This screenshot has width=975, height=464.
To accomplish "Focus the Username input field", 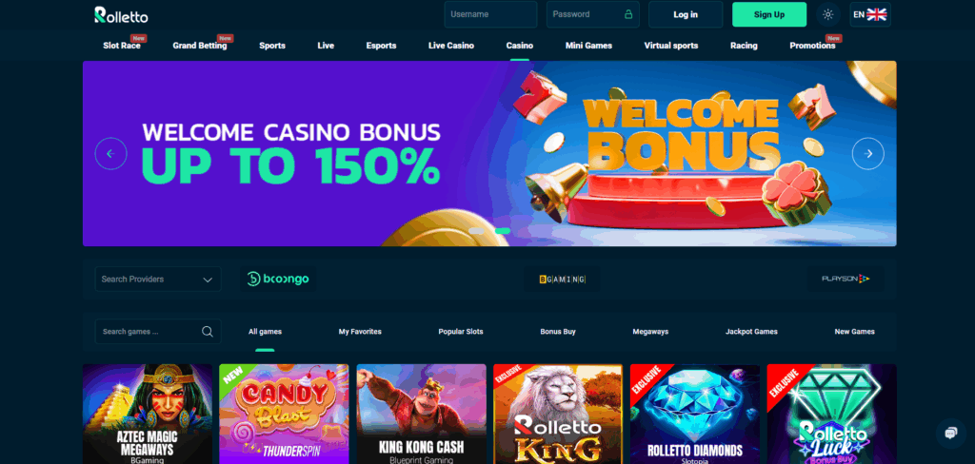I will point(490,14).
